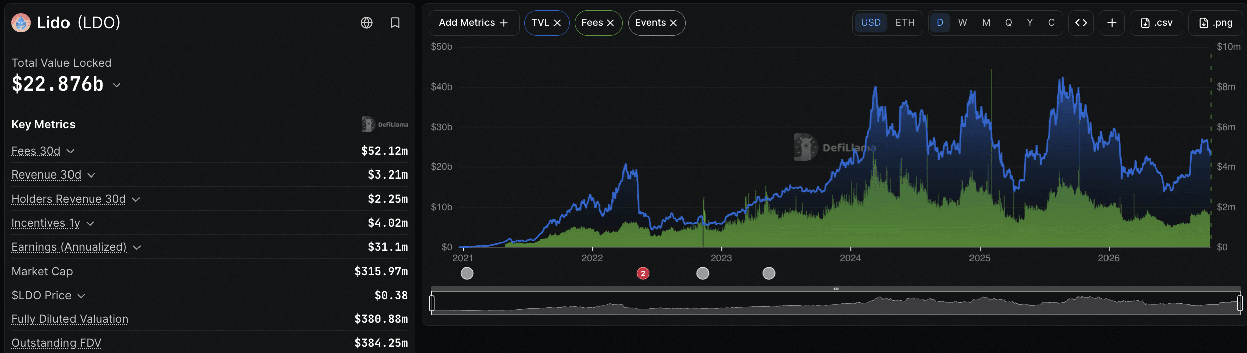The image size is (1247, 353).
Task: Download chart data as .csv
Action: (x=1156, y=23)
